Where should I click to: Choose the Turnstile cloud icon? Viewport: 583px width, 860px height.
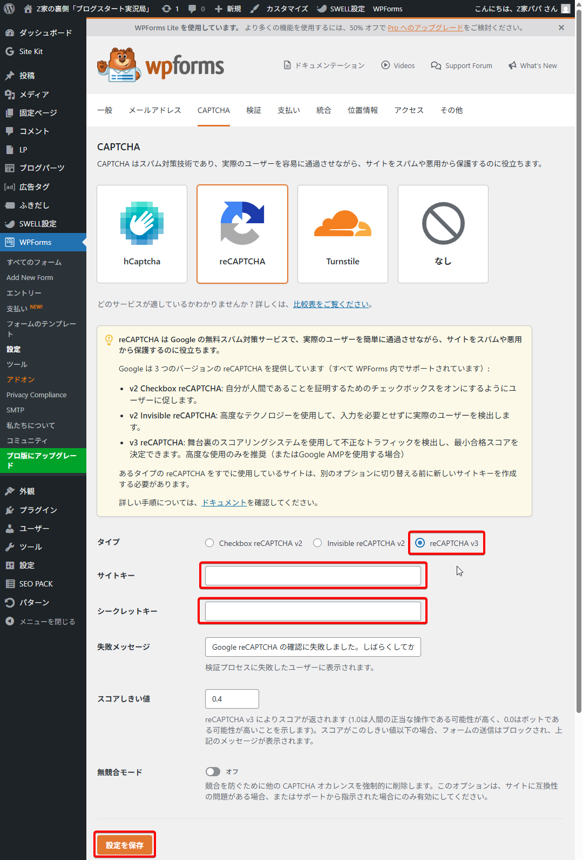tap(343, 223)
